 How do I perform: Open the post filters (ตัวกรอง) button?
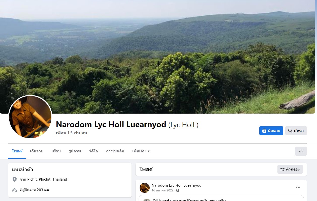click(x=290, y=169)
